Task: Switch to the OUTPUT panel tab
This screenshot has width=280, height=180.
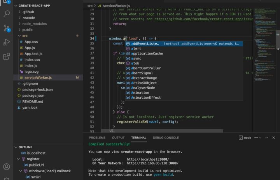Action: tap(118, 138)
